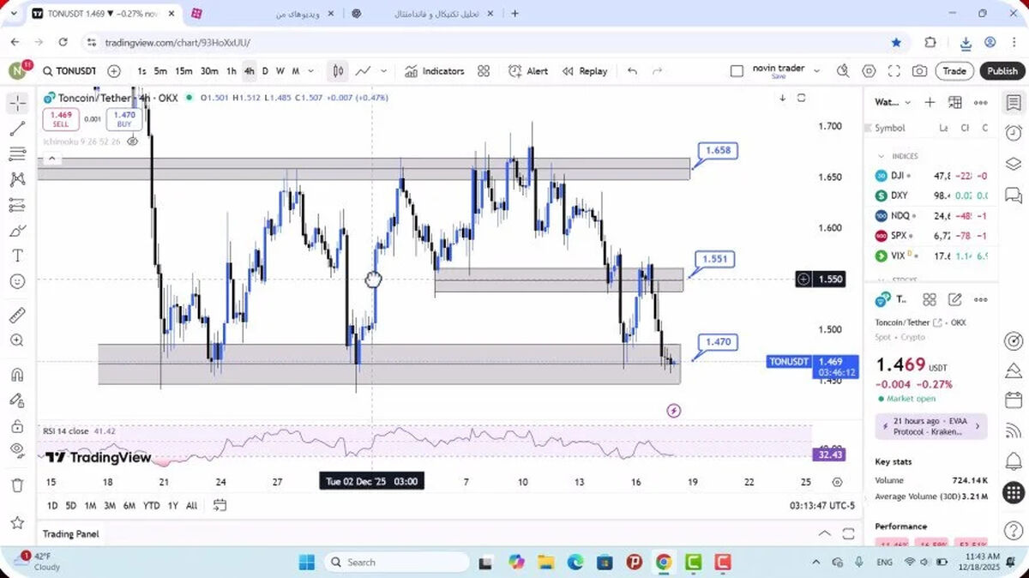Select the VIX row in watchlist
The width and height of the screenshot is (1029, 578).
[931, 256]
